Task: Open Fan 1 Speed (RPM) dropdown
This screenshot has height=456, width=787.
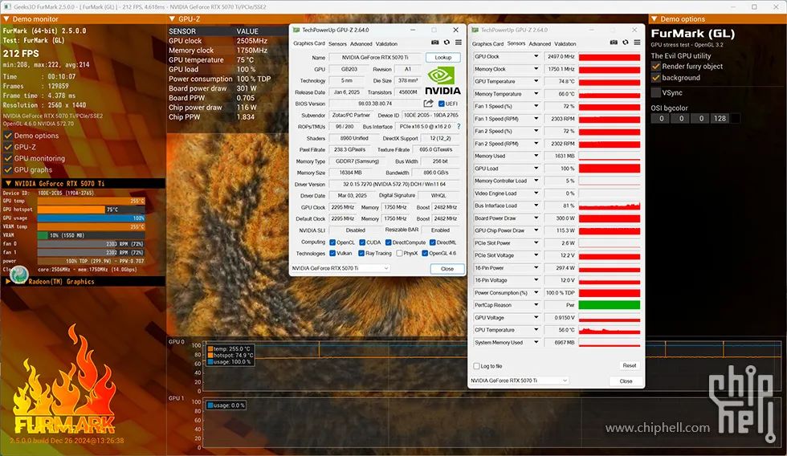Action: [x=536, y=119]
